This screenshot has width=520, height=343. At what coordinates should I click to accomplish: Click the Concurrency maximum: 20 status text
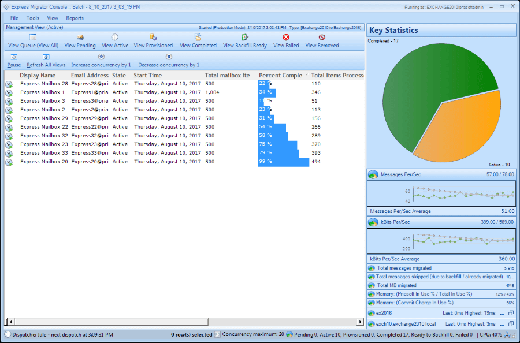coord(254,334)
